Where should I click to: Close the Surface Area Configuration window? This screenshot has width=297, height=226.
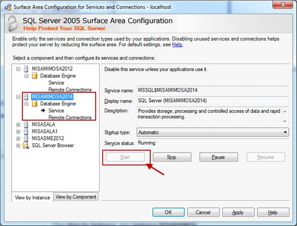coord(283,4)
